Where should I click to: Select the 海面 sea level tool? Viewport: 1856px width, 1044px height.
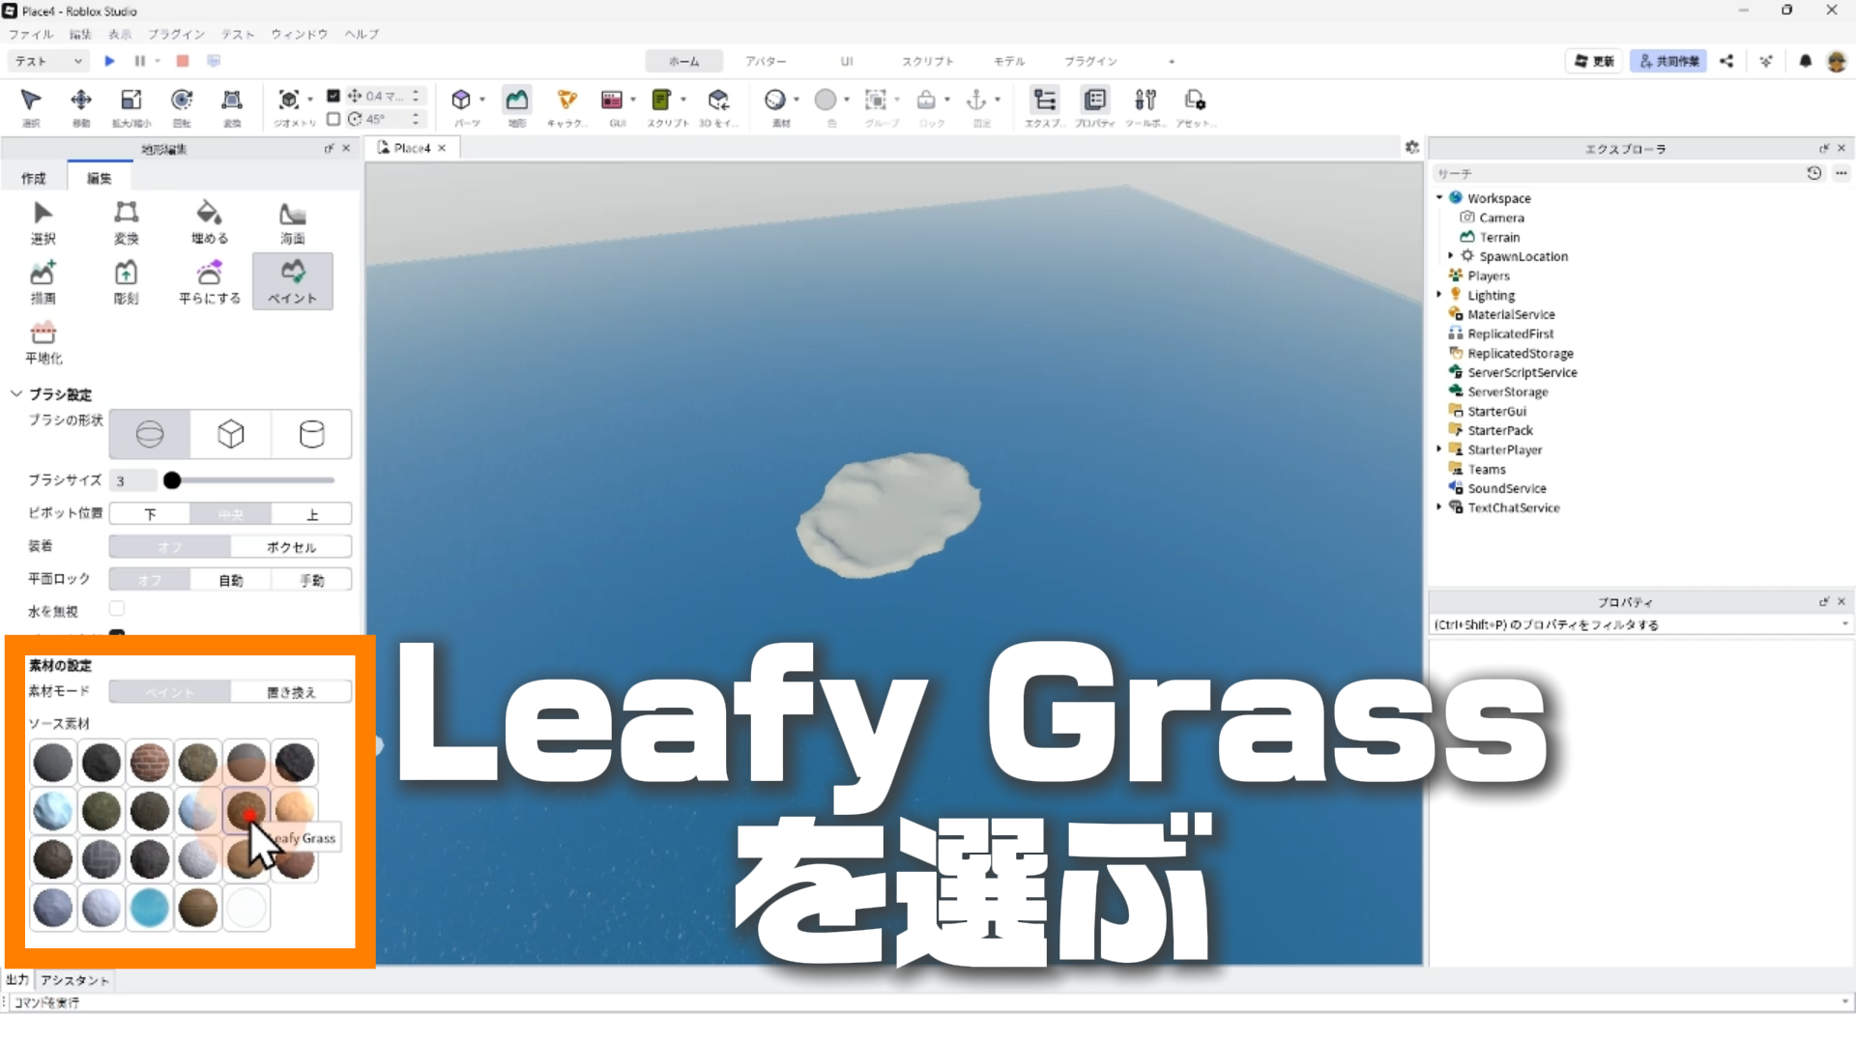click(x=292, y=221)
